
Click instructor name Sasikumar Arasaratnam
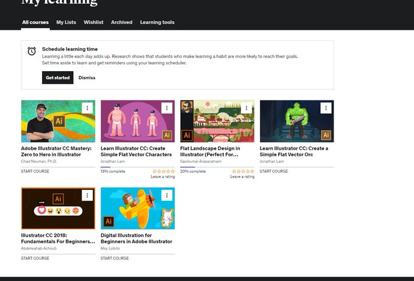201,161
